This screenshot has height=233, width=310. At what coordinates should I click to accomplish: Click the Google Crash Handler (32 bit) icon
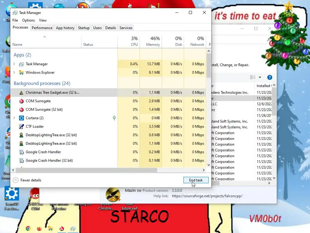coord(21,160)
